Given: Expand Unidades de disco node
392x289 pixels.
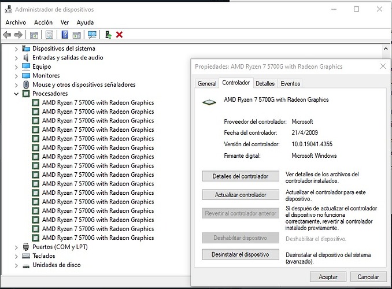Looking at the screenshot, I should click(x=16, y=265).
